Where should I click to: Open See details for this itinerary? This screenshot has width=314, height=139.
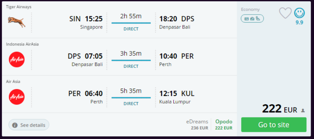click(x=29, y=125)
